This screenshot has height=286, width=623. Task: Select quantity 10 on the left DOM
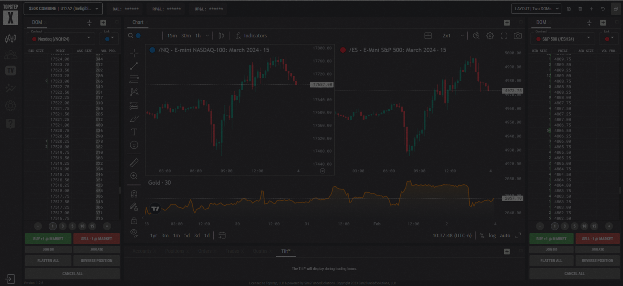(x=82, y=226)
